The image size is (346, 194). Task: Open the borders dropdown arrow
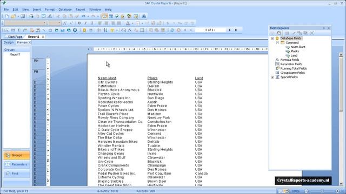tap(142, 23)
